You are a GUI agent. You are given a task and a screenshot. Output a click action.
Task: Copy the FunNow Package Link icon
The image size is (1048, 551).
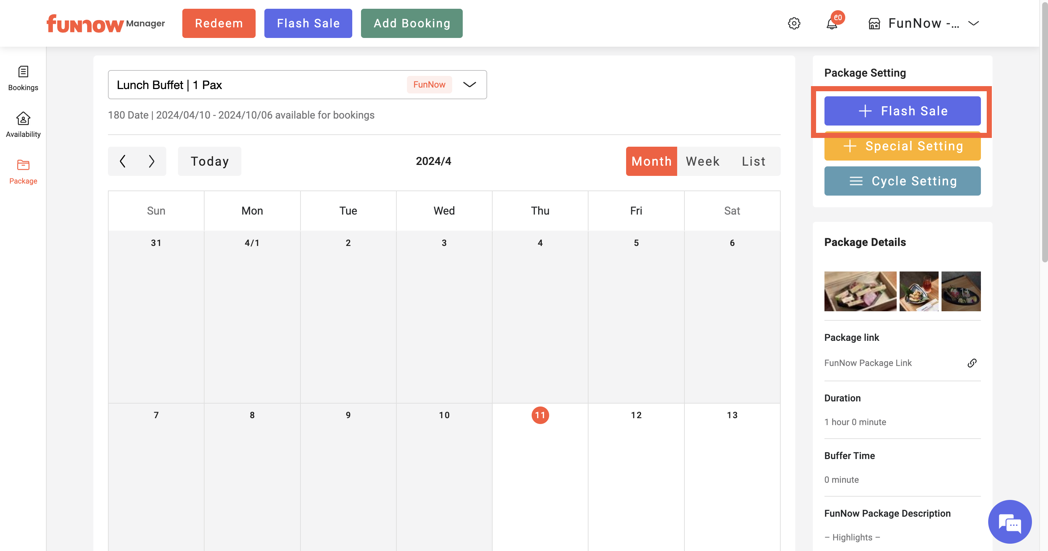click(x=971, y=363)
